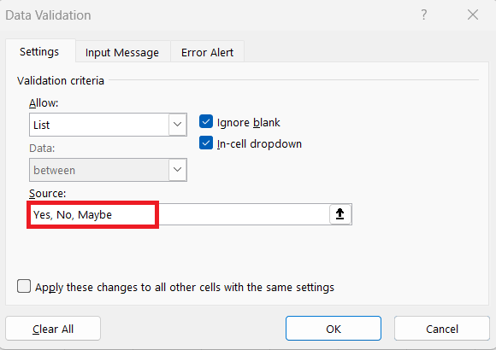This screenshot has height=350, width=496.
Task: Confirm with the OK button
Action: (x=334, y=329)
